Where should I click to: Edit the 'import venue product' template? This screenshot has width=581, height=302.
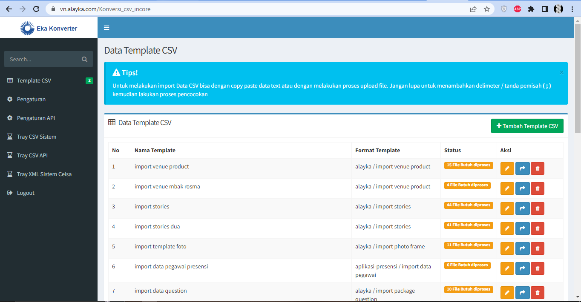click(x=507, y=168)
